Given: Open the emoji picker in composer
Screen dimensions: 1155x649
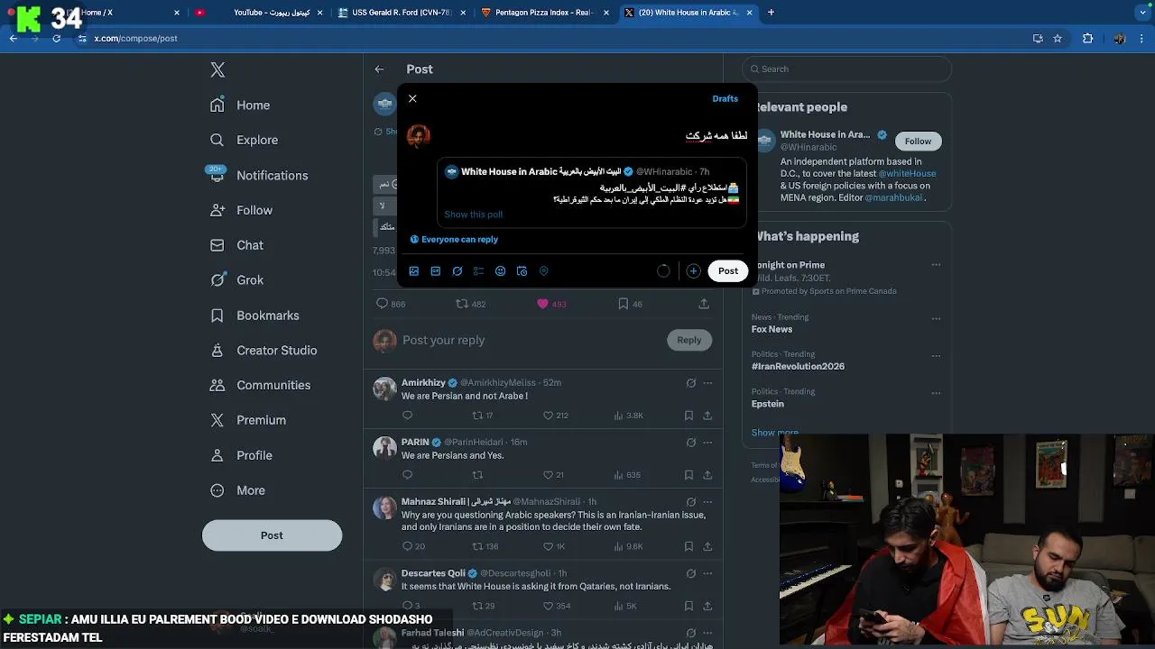Looking at the screenshot, I should 500,270.
